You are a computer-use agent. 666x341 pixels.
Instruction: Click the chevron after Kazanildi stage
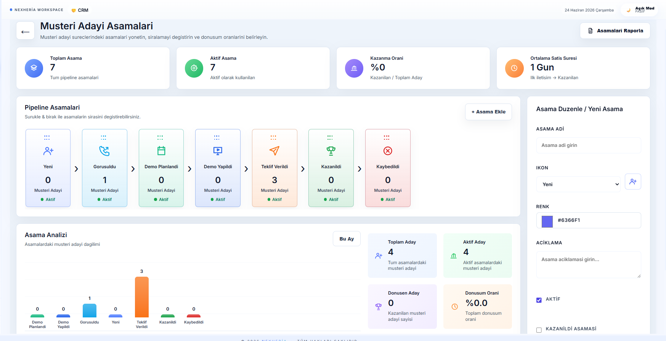359,169
